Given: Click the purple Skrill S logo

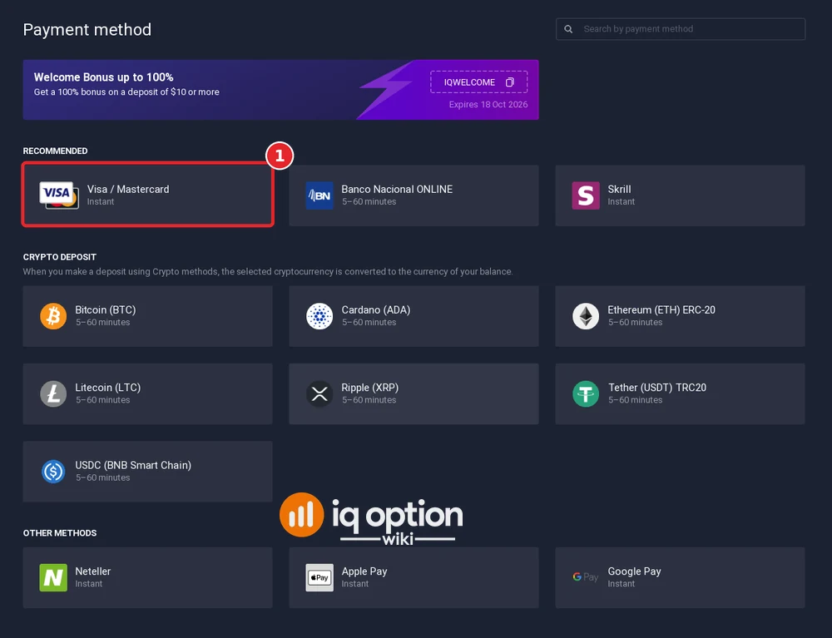Looking at the screenshot, I should [x=586, y=195].
